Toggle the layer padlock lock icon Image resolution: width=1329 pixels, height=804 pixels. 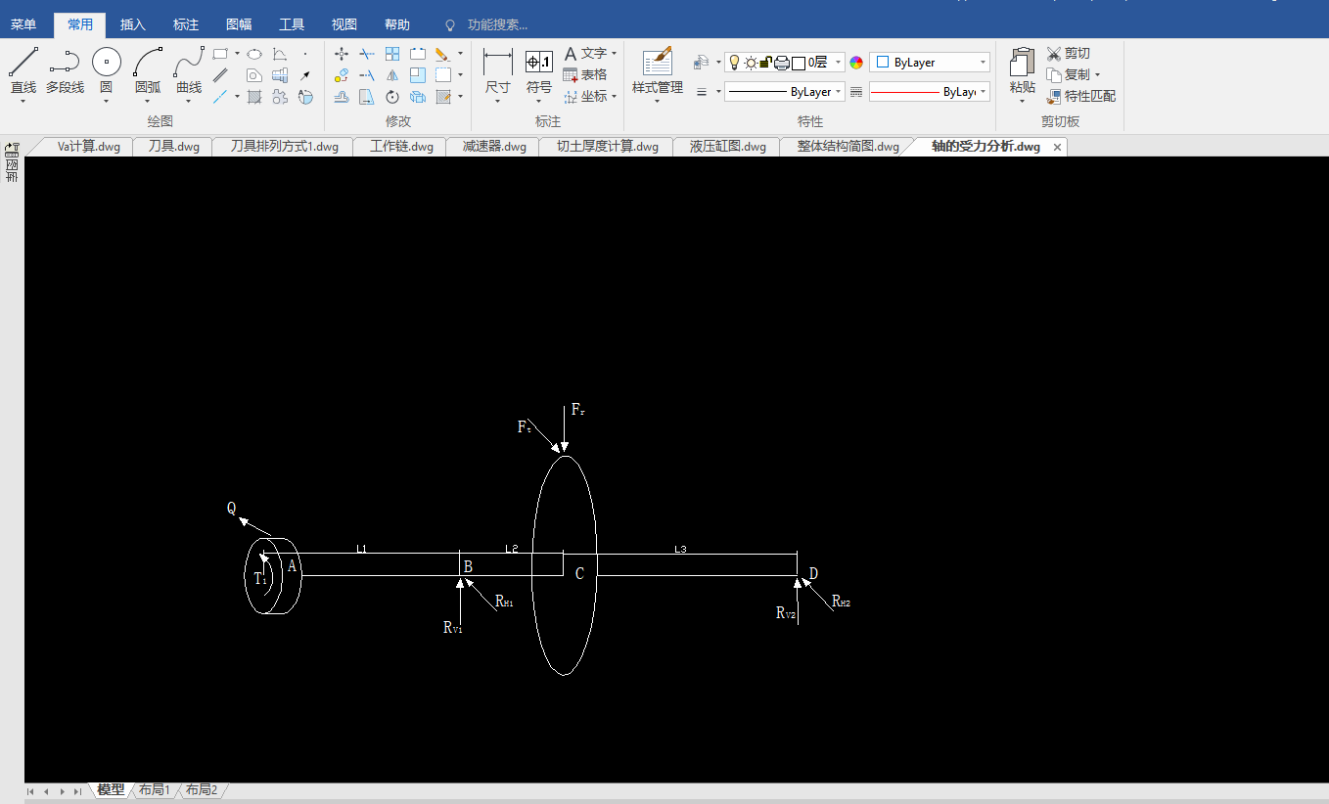(765, 63)
